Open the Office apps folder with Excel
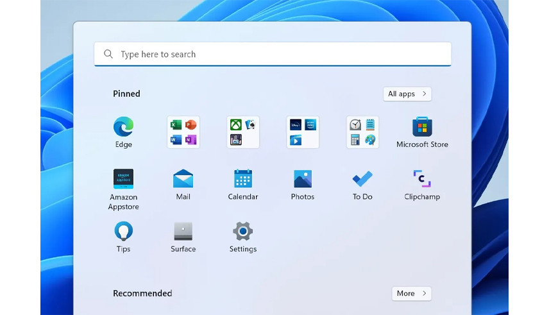549x315 pixels. click(183, 132)
